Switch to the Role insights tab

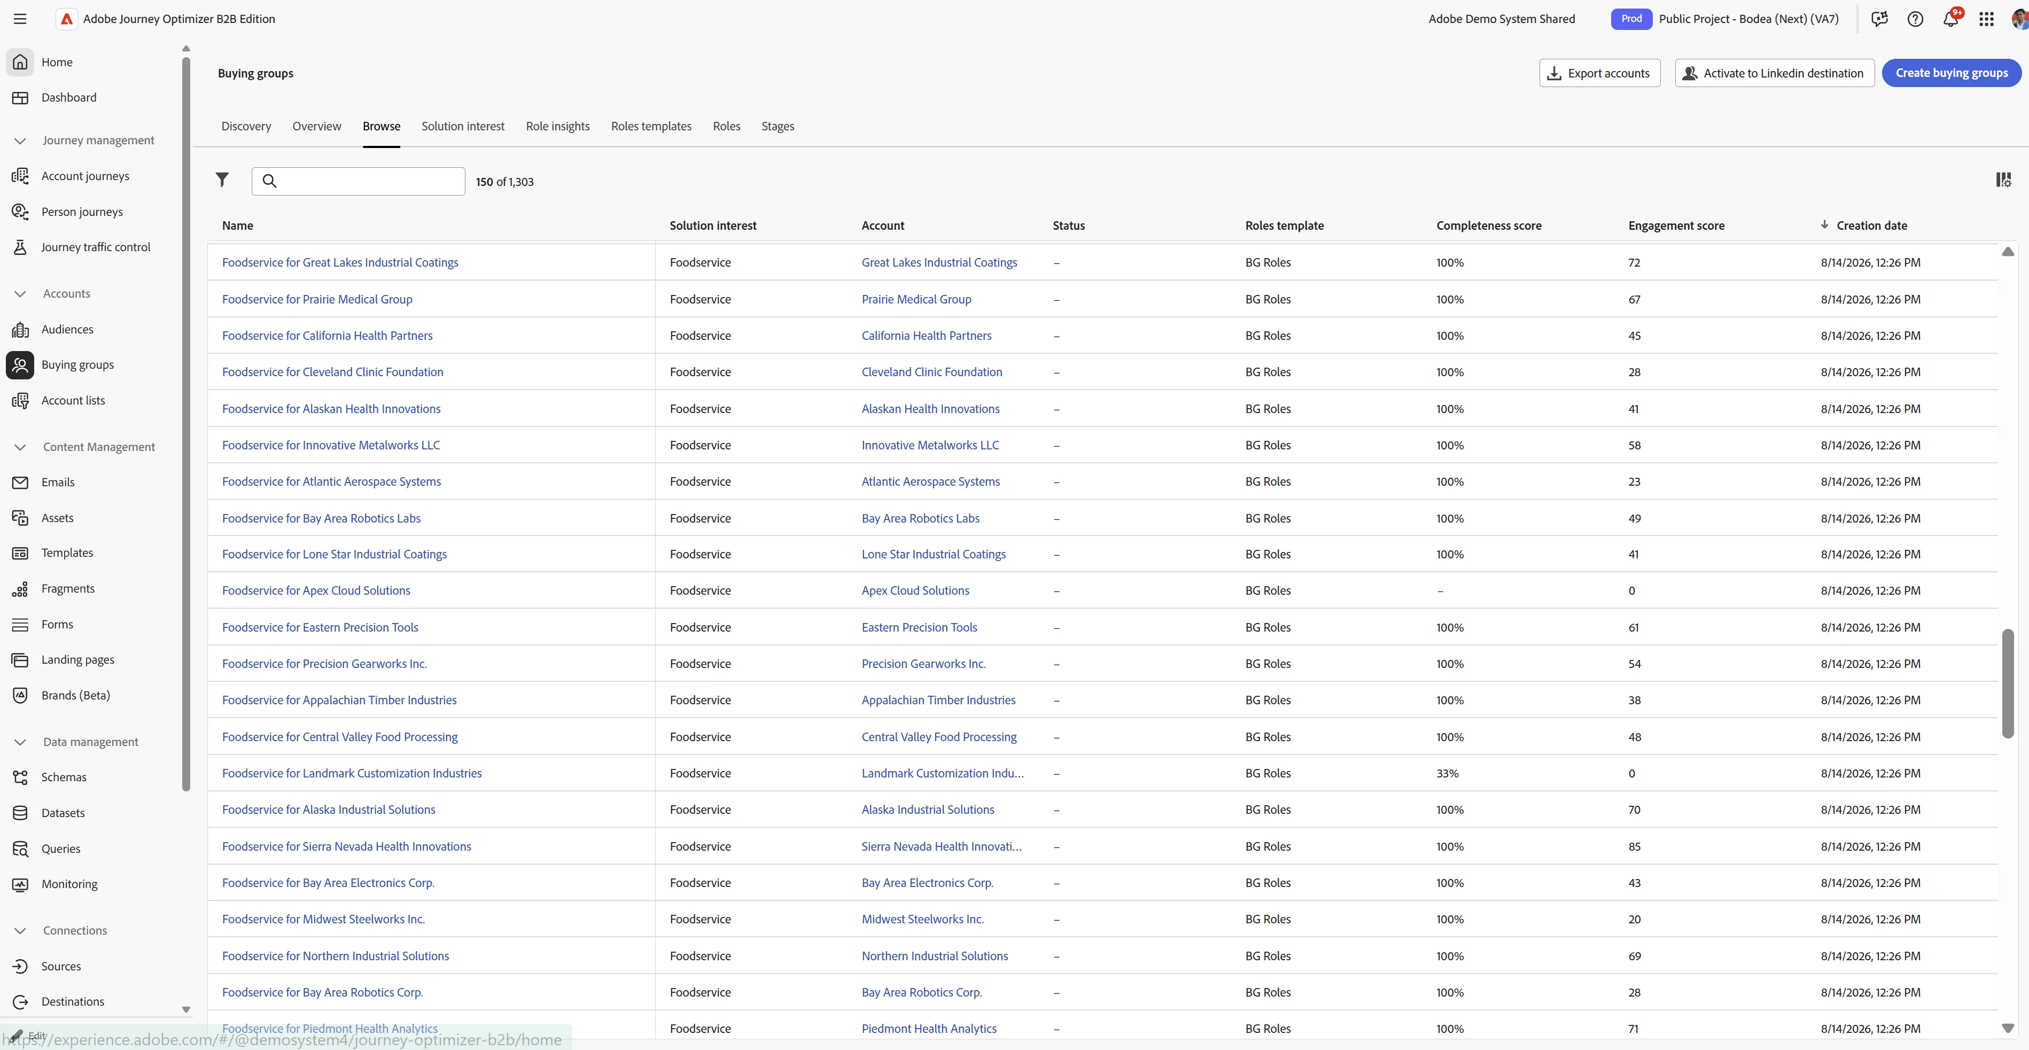tap(558, 126)
